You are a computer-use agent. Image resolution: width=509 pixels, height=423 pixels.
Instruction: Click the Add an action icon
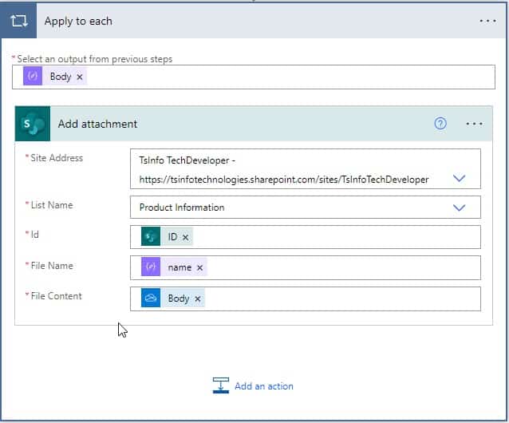pos(221,385)
